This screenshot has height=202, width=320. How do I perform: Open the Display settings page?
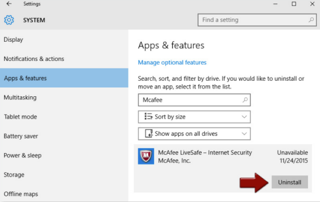click(13, 40)
